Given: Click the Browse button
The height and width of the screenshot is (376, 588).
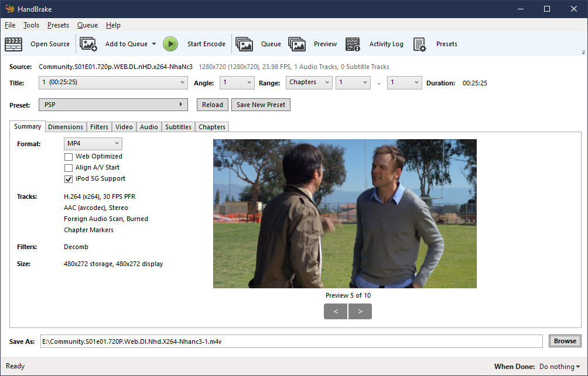Looking at the screenshot, I should 565,341.
